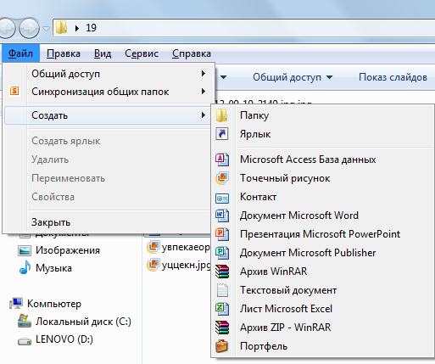Open the Вид menu

tap(103, 53)
